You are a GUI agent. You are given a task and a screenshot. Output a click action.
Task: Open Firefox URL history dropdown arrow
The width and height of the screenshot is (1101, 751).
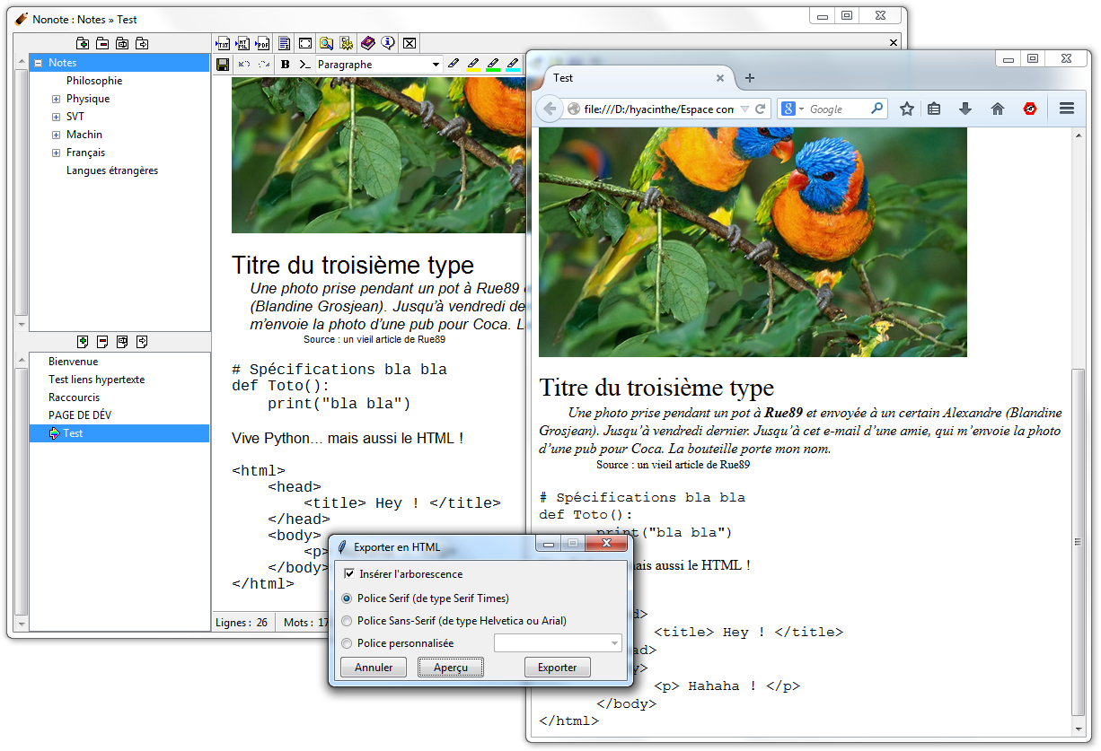tap(744, 109)
